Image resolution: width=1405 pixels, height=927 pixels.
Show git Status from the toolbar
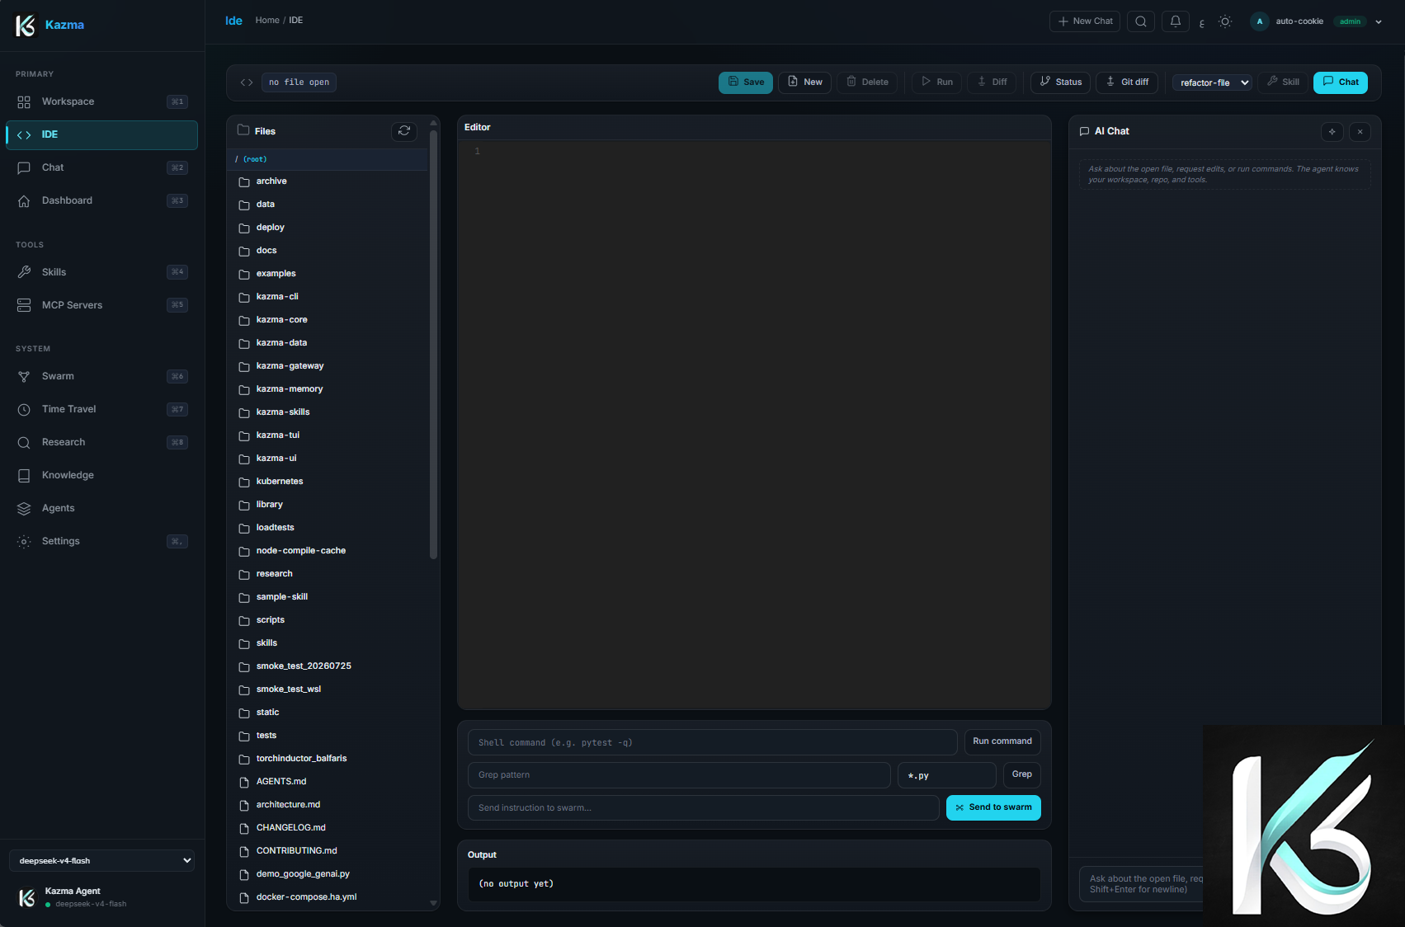[1061, 82]
